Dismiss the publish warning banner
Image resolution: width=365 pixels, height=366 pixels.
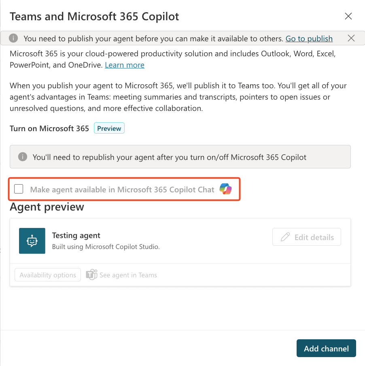click(351, 38)
